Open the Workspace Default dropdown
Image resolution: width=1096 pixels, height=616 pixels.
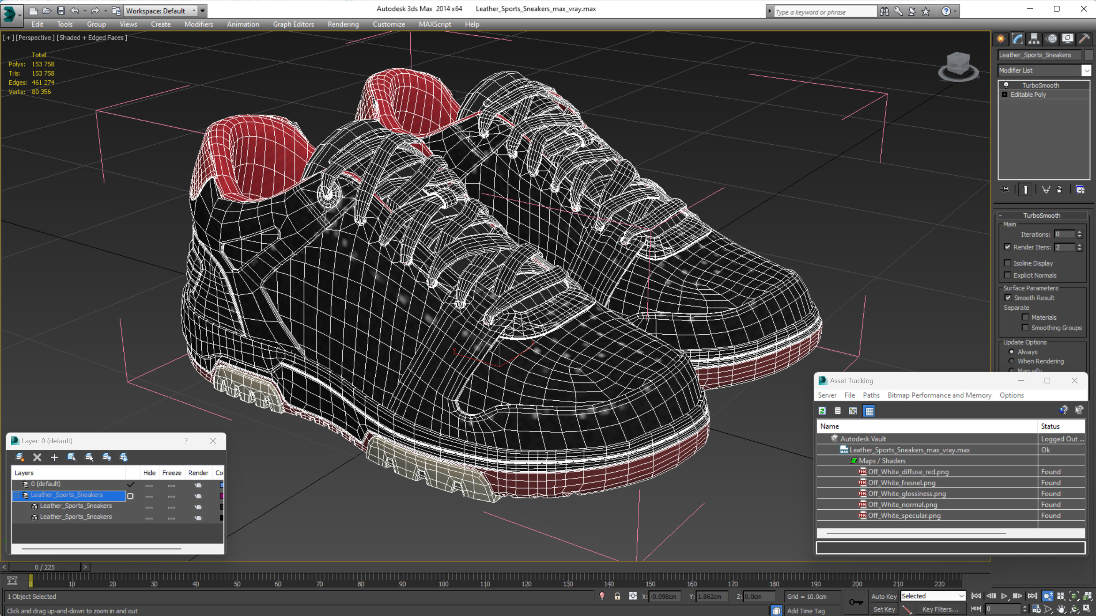tap(161, 11)
